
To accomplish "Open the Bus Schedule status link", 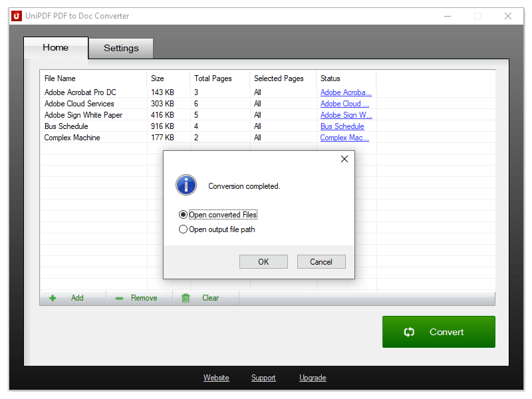I will point(342,126).
